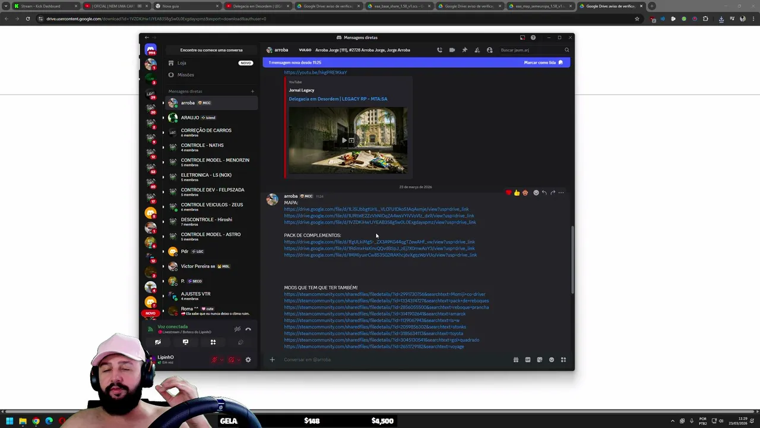Viewport: 760px width, 428px height.
Task: Open sticker picker in message bar
Action: tap(539, 360)
